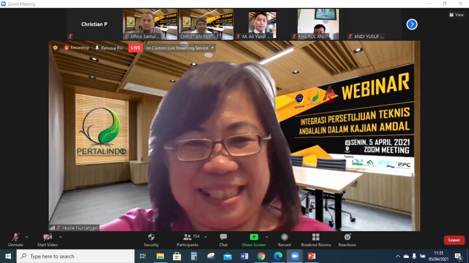This screenshot has width=469, height=263.
Task: Unmute the microphone
Action: tap(15, 240)
